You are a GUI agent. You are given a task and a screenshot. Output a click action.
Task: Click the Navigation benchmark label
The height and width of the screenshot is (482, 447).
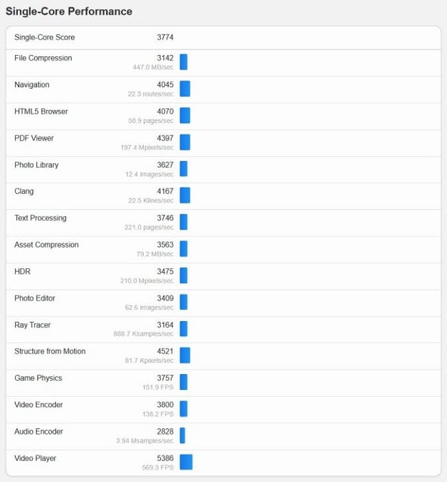click(32, 85)
